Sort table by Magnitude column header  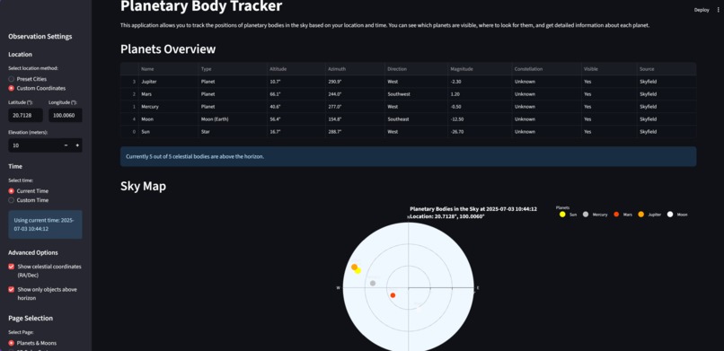pyautogui.click(x=480, y=69)
